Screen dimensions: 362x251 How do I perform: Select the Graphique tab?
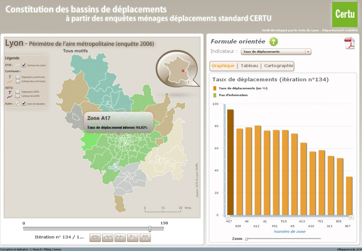(223, 66)
